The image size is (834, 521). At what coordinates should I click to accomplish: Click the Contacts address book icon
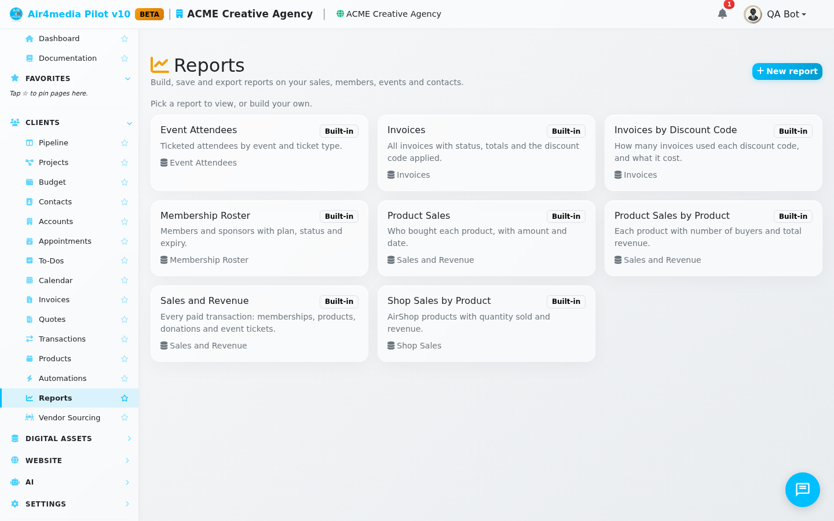30,202
